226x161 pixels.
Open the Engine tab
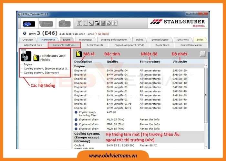67,40
